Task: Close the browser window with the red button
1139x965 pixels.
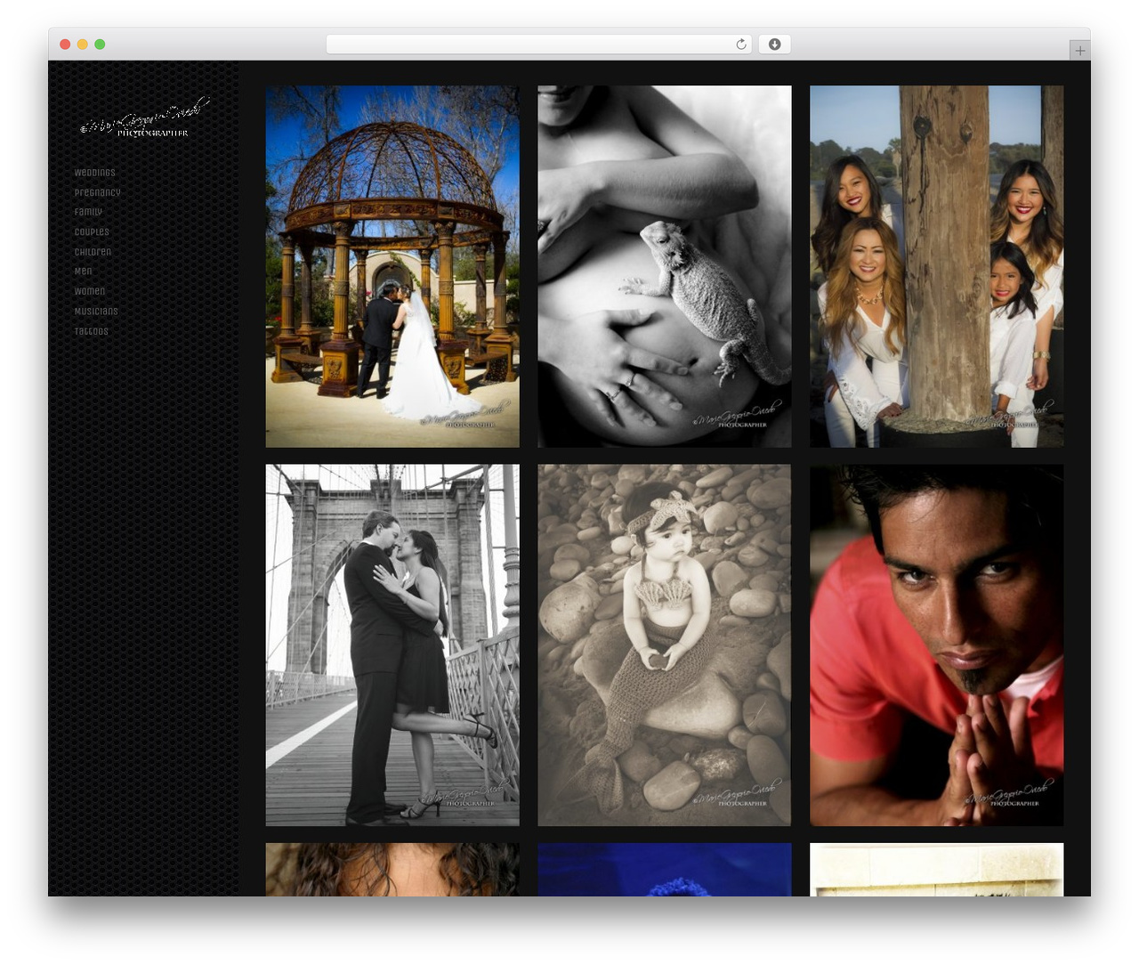Action: tap(65, 45)
